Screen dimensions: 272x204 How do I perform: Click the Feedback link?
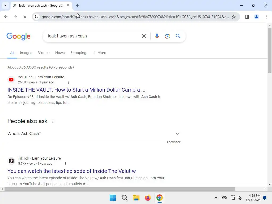174,142
